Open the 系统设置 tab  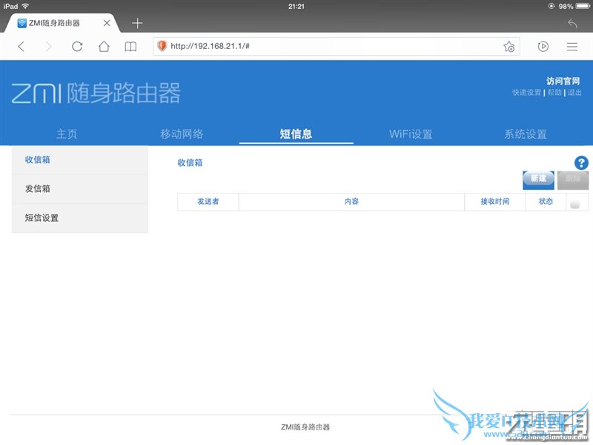[x=525, y=134]
